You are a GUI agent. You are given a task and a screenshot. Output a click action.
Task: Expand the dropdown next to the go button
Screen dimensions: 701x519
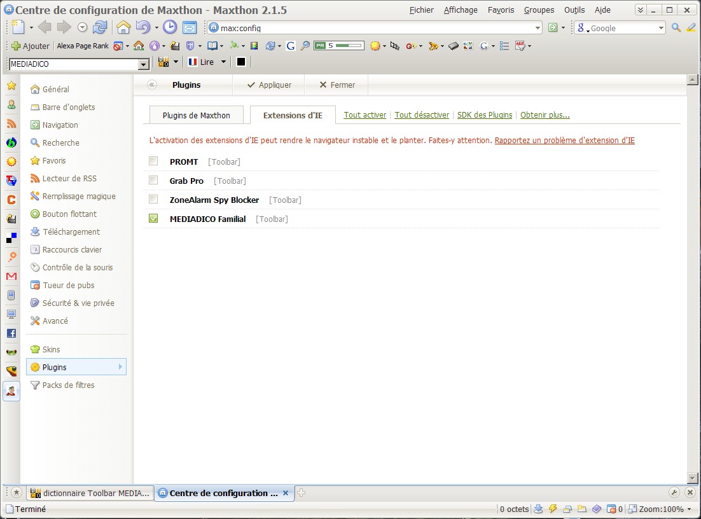pyautogui.click(x=563, y=28)
